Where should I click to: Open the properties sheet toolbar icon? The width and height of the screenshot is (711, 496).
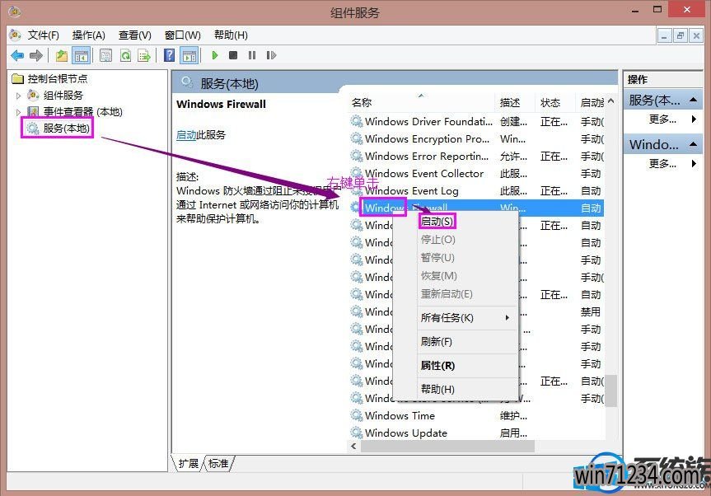pos(105,56)
